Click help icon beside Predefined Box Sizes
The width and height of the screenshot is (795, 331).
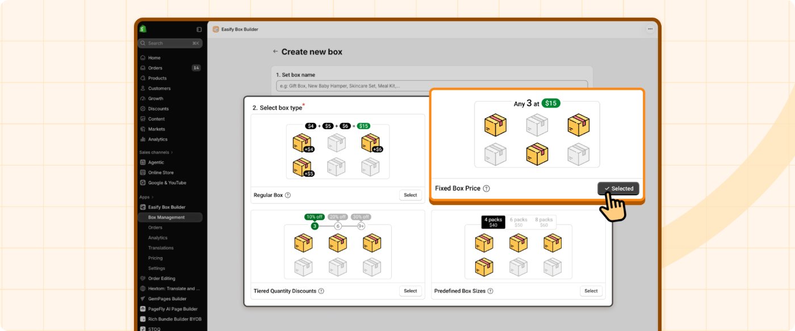point(490,291)
